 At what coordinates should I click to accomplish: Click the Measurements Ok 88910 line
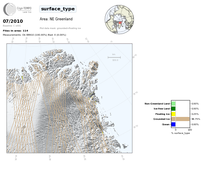(34, 35)
